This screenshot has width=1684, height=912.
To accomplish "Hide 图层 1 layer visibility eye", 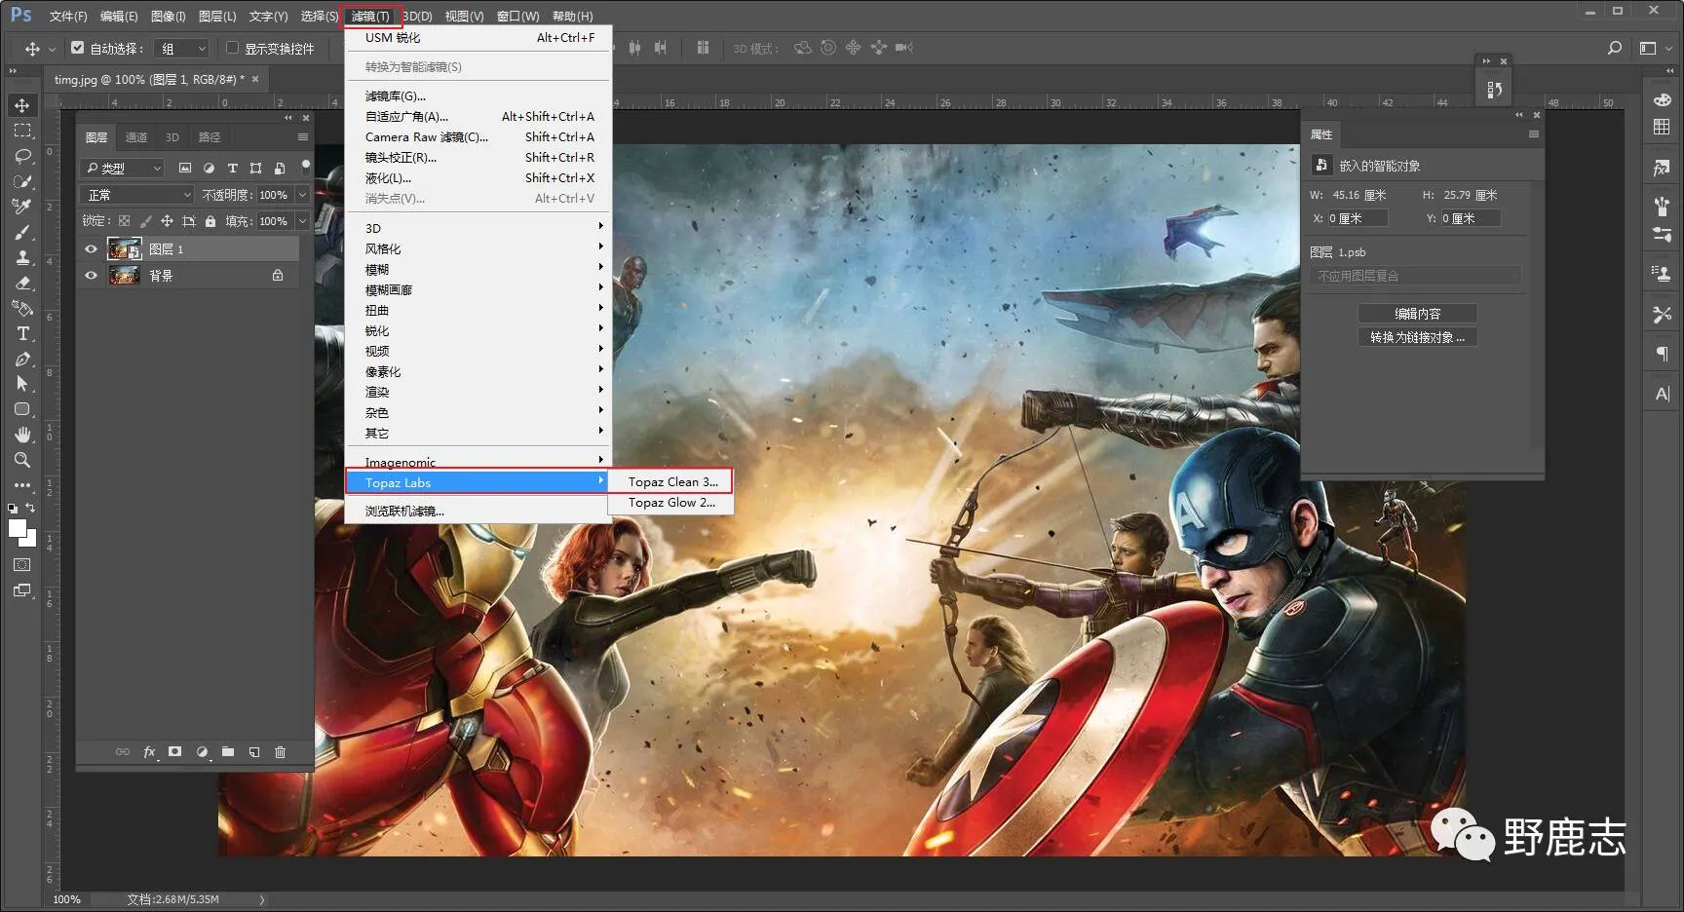I will tap(92, 249).
